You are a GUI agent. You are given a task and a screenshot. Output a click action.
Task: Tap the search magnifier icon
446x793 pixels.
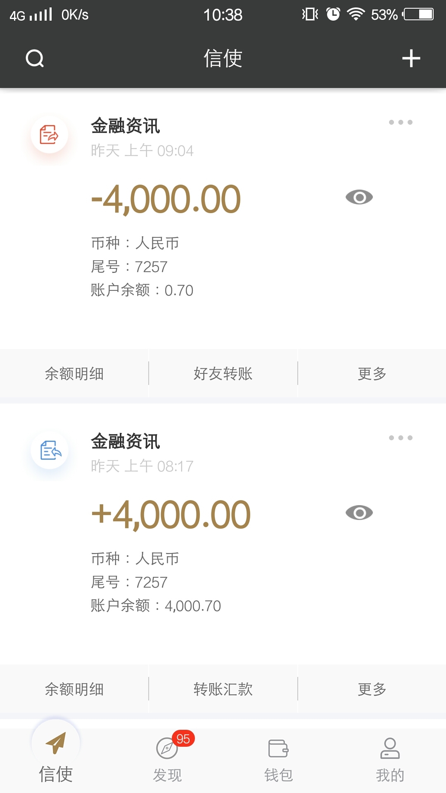coord(35,58)
